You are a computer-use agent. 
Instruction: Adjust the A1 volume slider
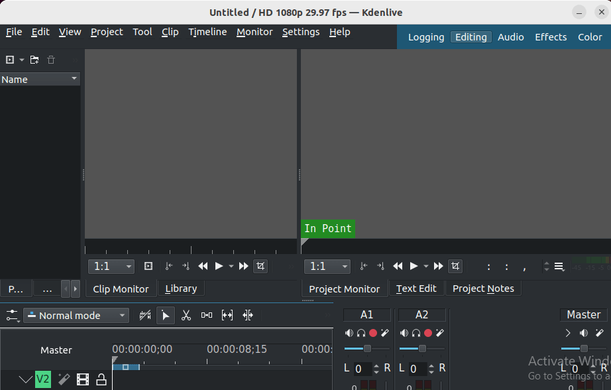[x=367, y=349]
